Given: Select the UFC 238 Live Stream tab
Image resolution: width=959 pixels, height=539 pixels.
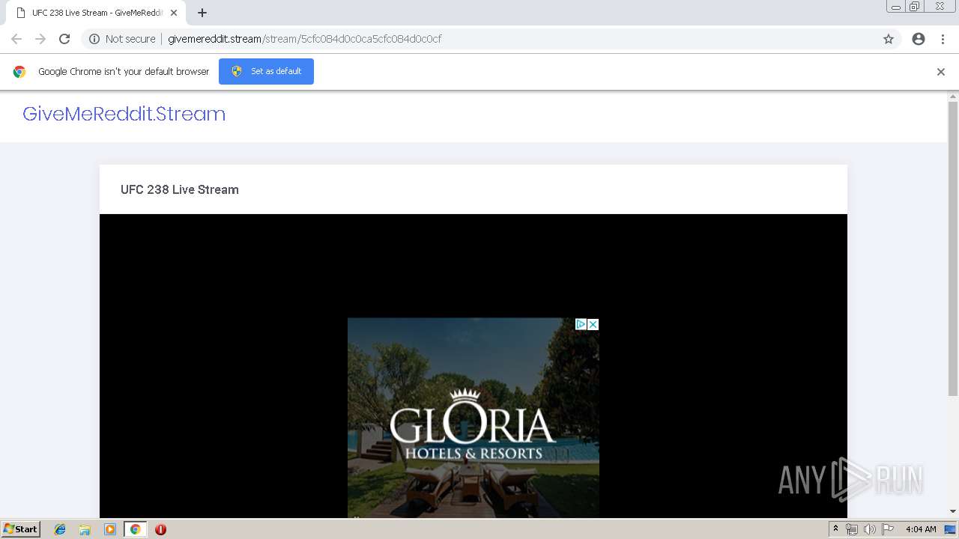Looking at the screenshot, I should (96, 13).
